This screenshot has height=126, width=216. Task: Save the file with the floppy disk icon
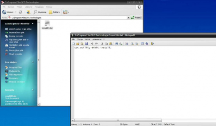(86, 44)
